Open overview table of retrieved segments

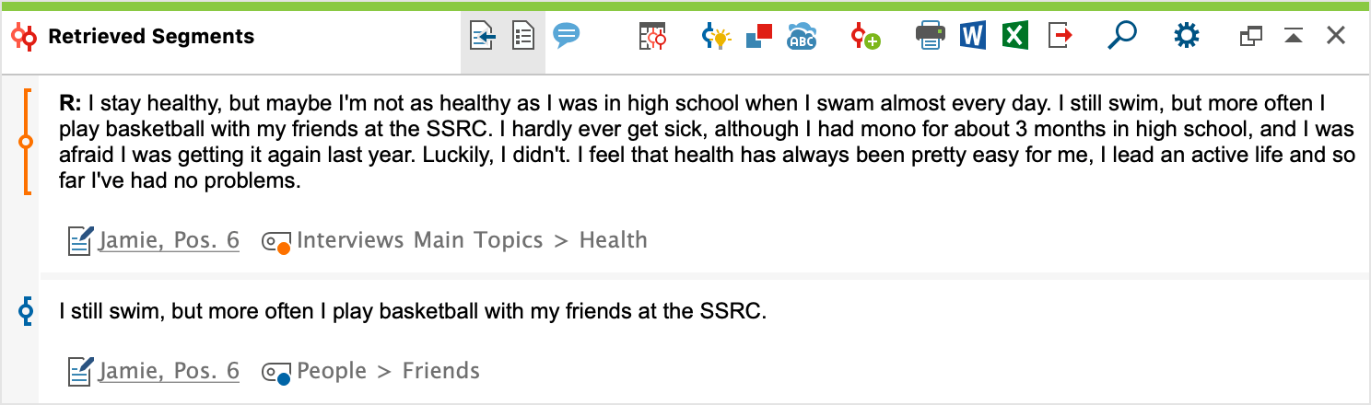[652, 37]
